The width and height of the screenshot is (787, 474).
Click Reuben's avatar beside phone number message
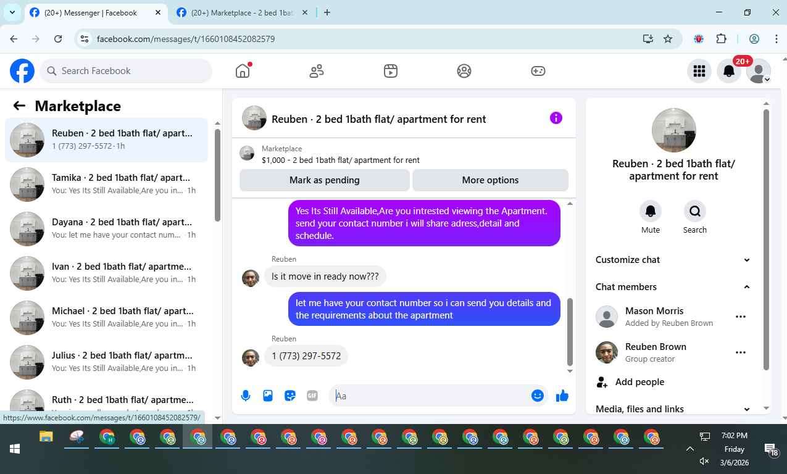pyautogui.click(x=251, y=357)
